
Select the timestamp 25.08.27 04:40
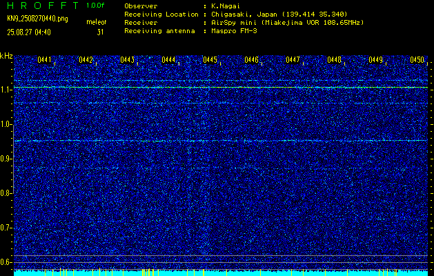[x=29, y=32]
